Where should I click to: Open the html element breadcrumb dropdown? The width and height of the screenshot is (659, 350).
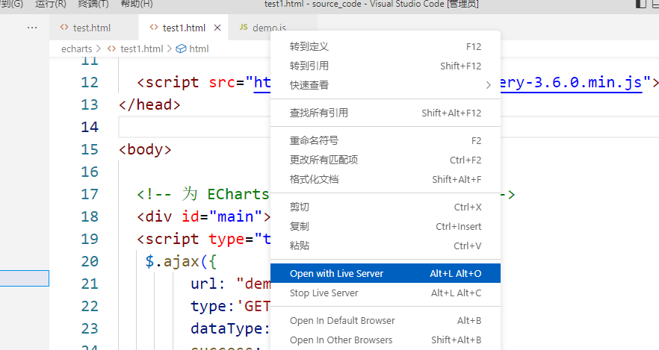(x=199, y=49)
